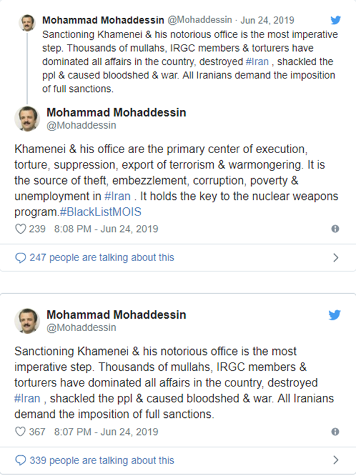This screenshot has width=356, height=476.
Task: Click reply bubble icon beside 247 people
Action: coord(21,258)
